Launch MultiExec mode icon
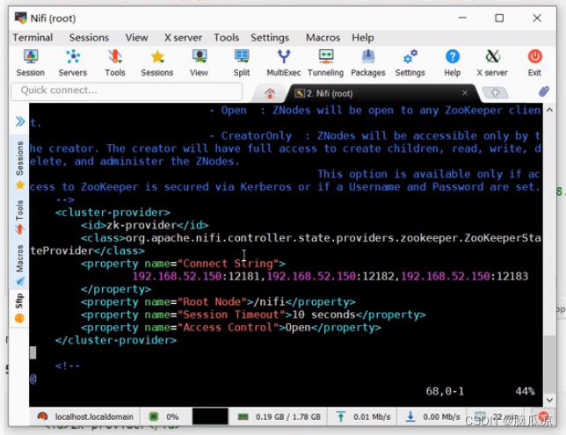This screenshot has height=435, width=566. pos(284,62)
